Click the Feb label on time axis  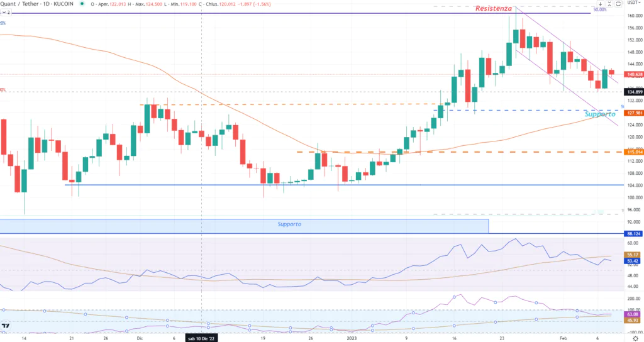(563, 339)
